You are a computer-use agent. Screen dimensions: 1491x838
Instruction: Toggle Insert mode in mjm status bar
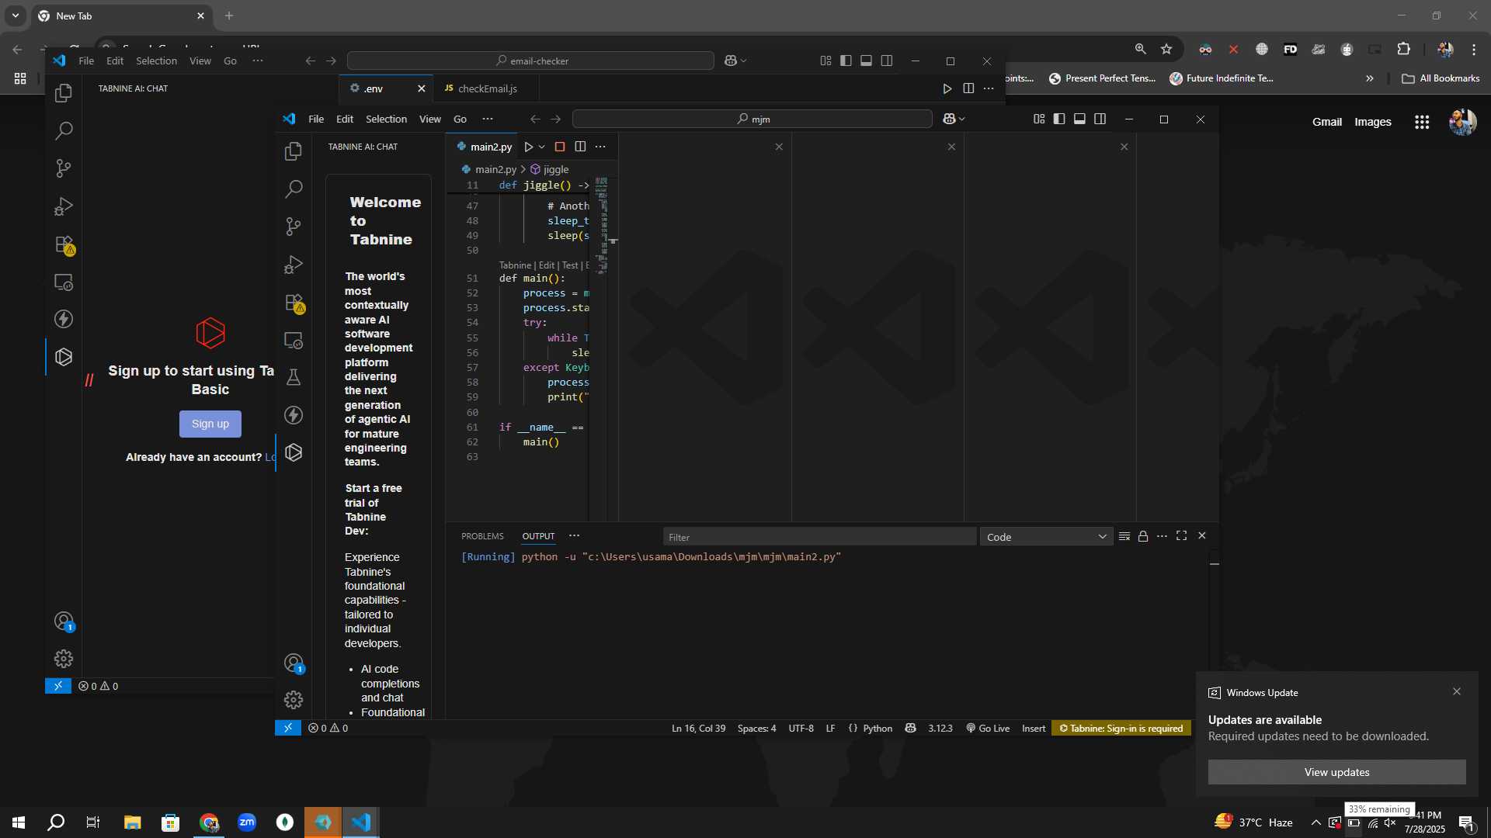[x=1034, y=728]
